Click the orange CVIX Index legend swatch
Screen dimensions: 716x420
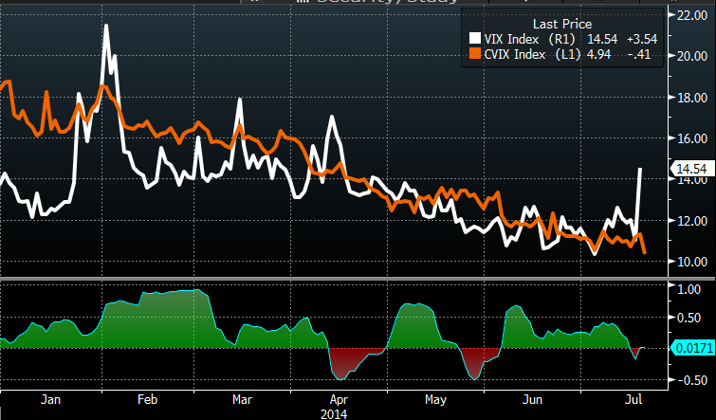coord(476,55)
